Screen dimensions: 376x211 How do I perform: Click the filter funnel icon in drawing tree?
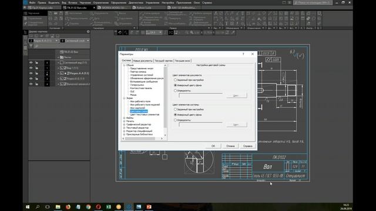31,46
